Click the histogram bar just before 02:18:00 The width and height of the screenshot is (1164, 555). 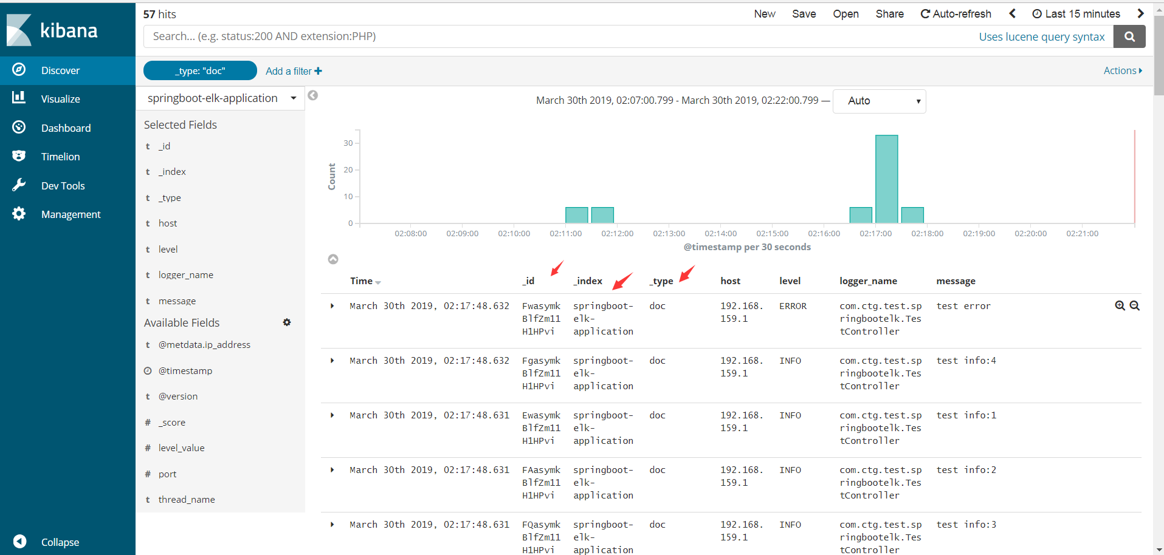(912, 215)
